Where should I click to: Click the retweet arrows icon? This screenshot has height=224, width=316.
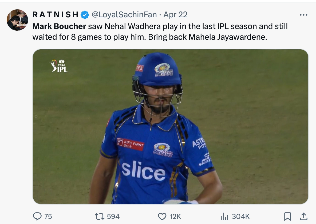click(x=100, y=216)
